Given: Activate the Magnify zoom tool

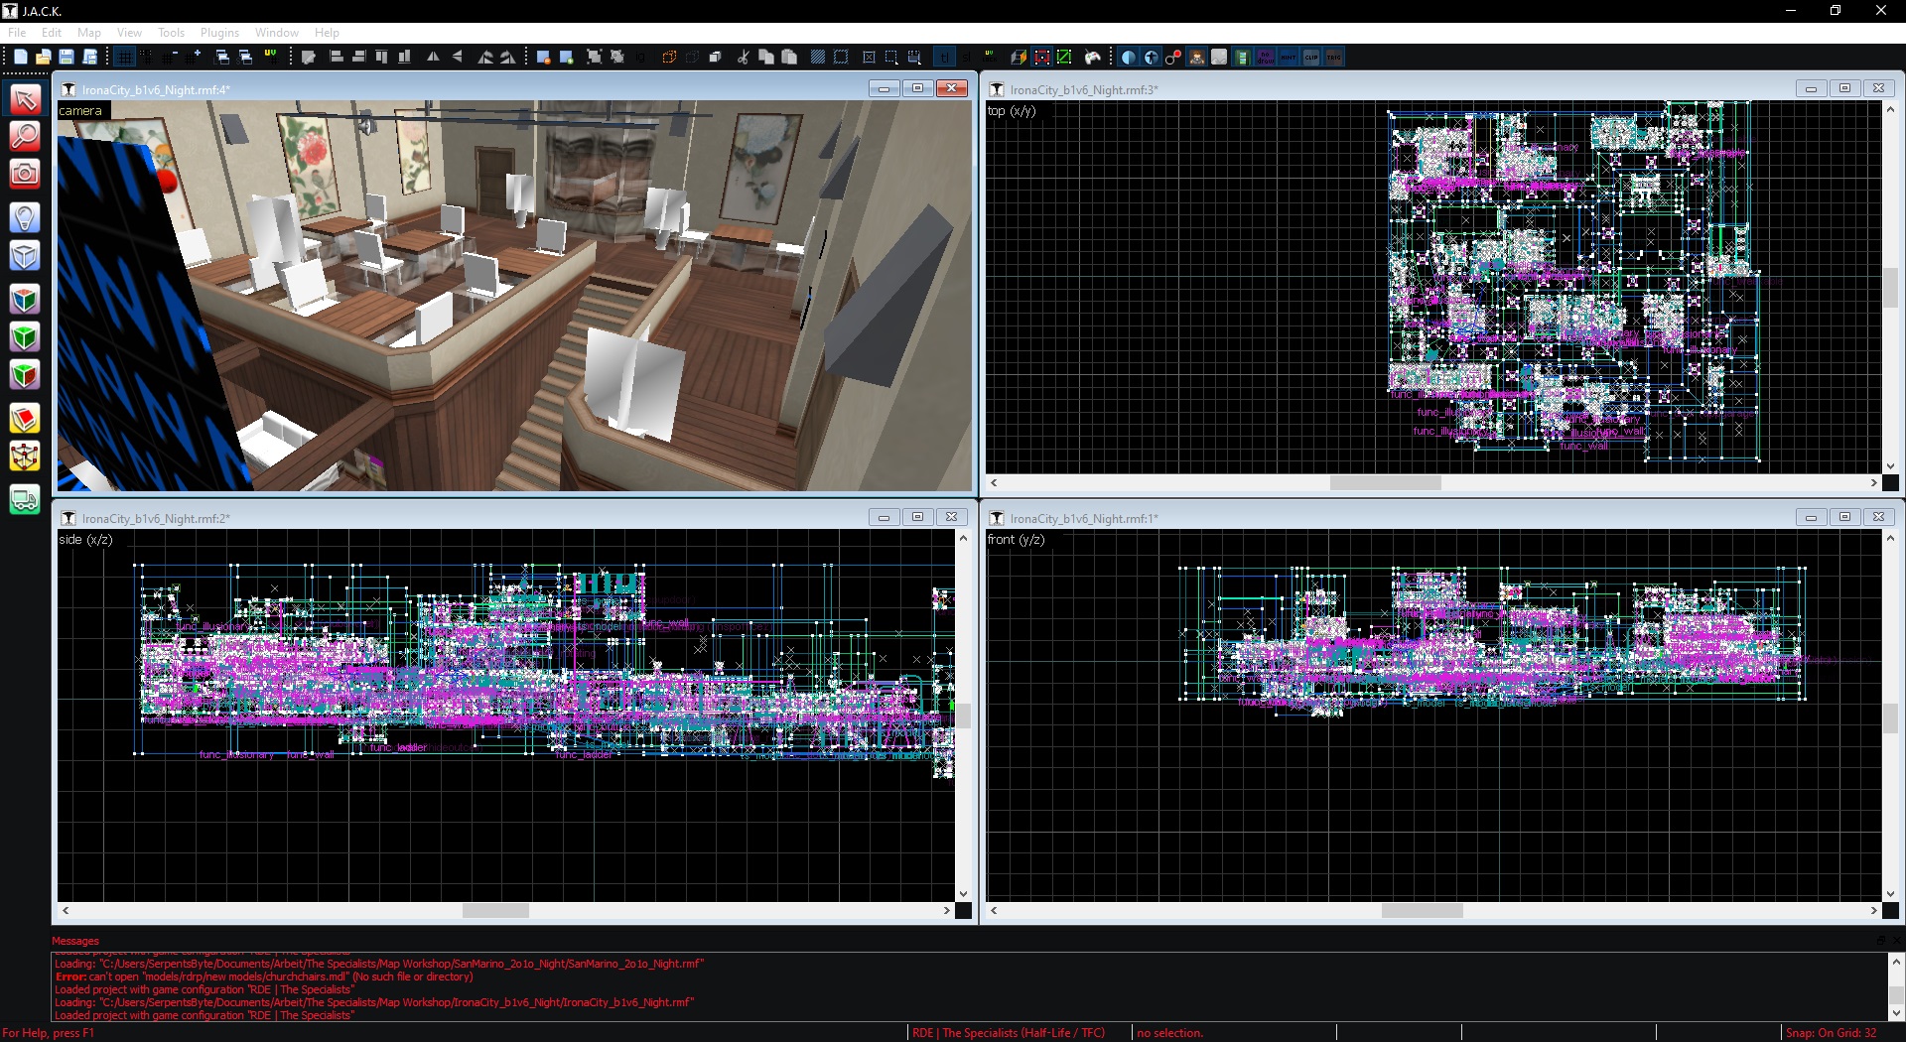Looking at the screenshot, I should point(25,136).
